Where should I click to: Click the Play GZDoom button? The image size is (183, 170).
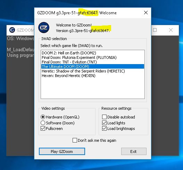tap(62, 152)
